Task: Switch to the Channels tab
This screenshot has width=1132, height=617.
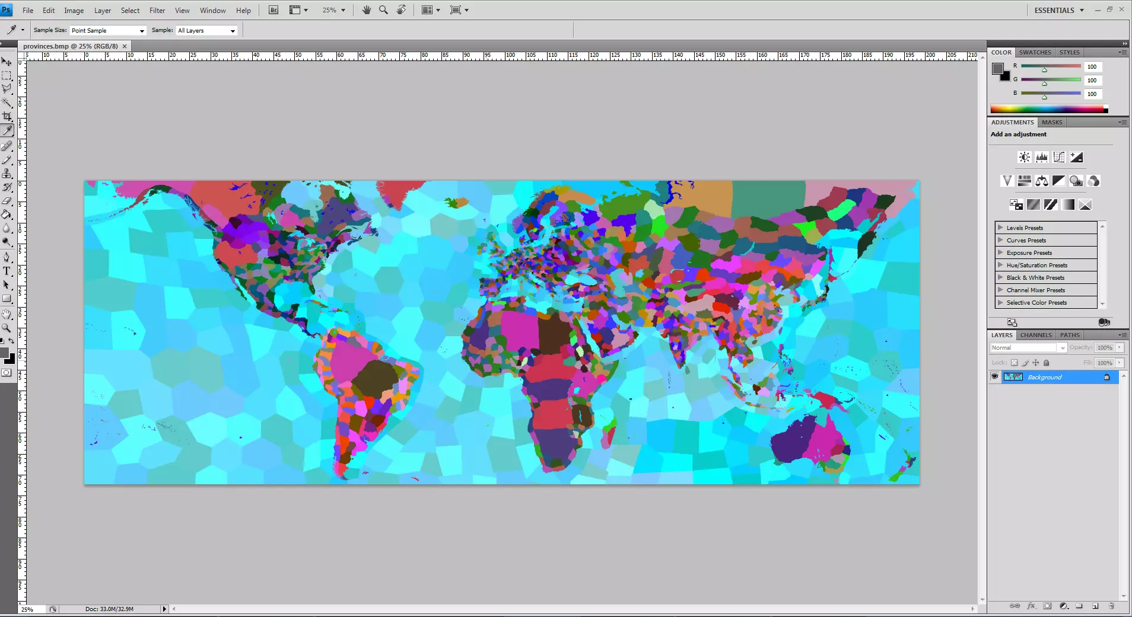Action: 1036,335
